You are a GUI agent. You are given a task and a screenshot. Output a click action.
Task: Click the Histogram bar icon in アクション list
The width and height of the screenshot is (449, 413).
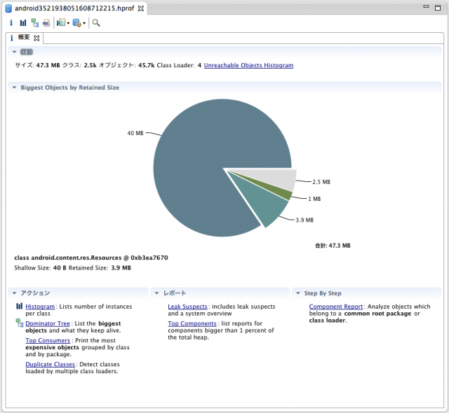click(19, 306)
